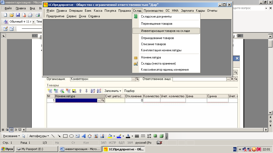Click the Fill Color paint bucket
Image resolution: width=273 pixels, height=153 pixels.
point(110,136)
